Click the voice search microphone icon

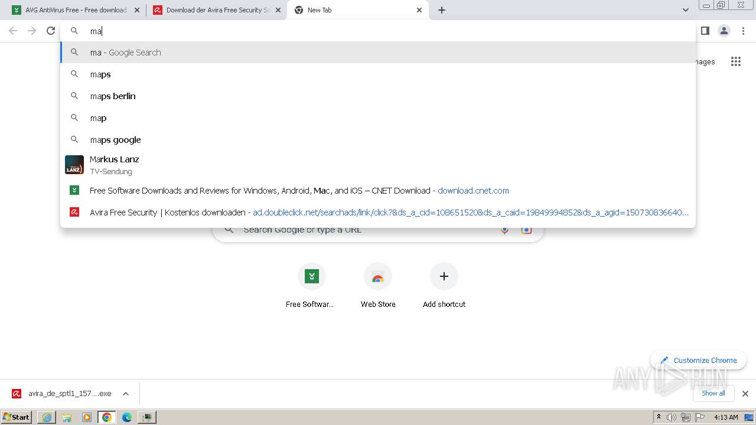(504, 230)
